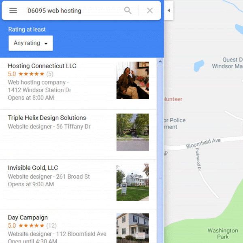View the Triple Helix street photo thumbnail

(x=133, y=132)
